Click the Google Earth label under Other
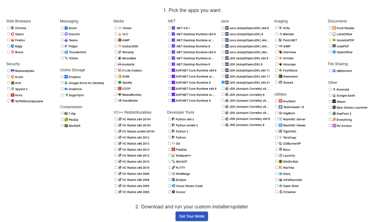The width and height of the screenshot is (381, 222). pos(346,95)
